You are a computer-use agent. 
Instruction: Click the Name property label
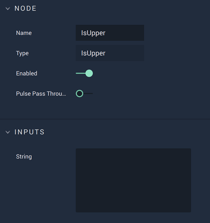click(24, 33)
